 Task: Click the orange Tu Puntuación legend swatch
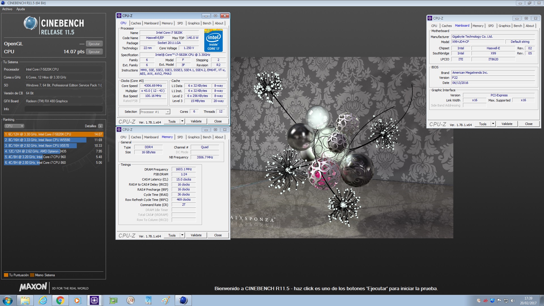[x=6, y=275]
